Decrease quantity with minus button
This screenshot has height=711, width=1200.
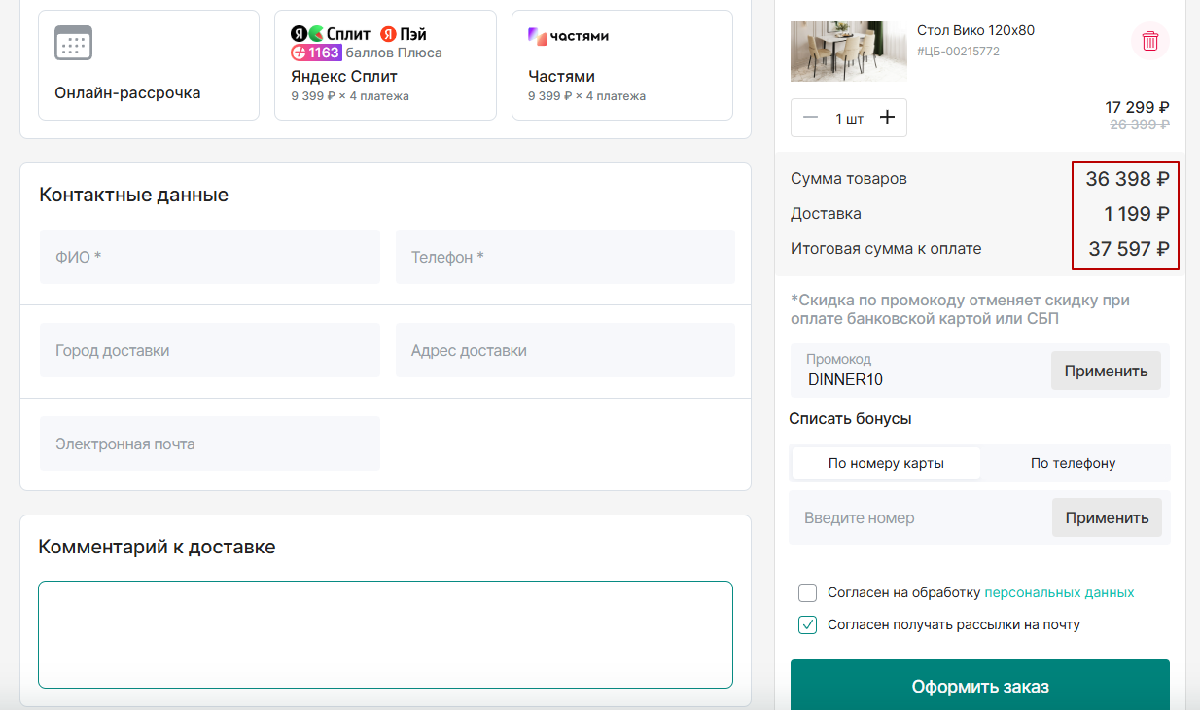(811, 118)
